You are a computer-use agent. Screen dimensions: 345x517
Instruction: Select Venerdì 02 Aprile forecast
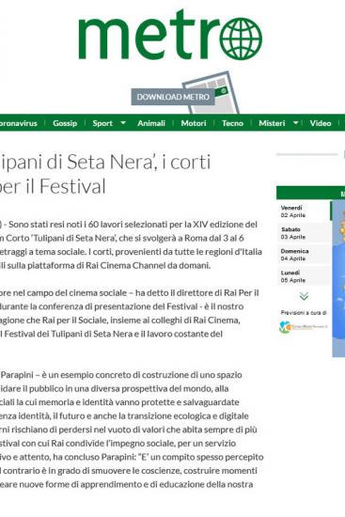coord(304,211)
